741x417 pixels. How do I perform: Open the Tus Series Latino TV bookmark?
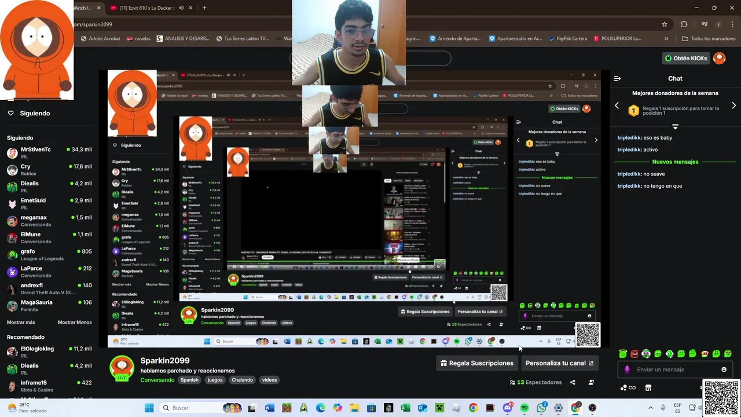click(x=243, y=39)
